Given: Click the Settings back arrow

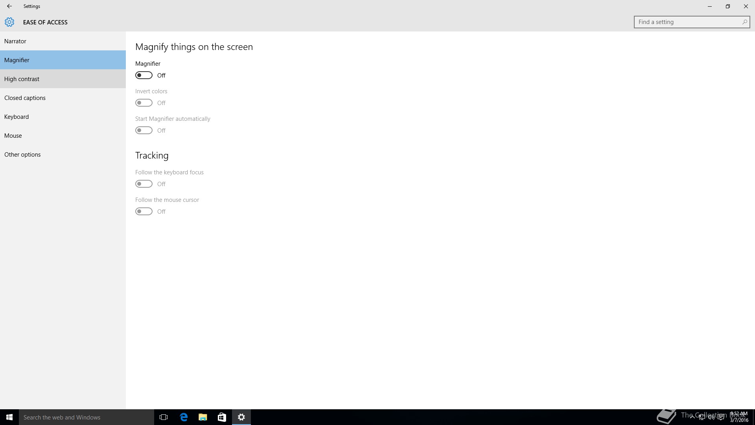Looking at the screenshot, I should pyautogui.click(x=9, y=6).
